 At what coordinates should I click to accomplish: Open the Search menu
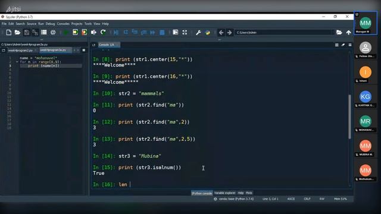tap(20, 24)
